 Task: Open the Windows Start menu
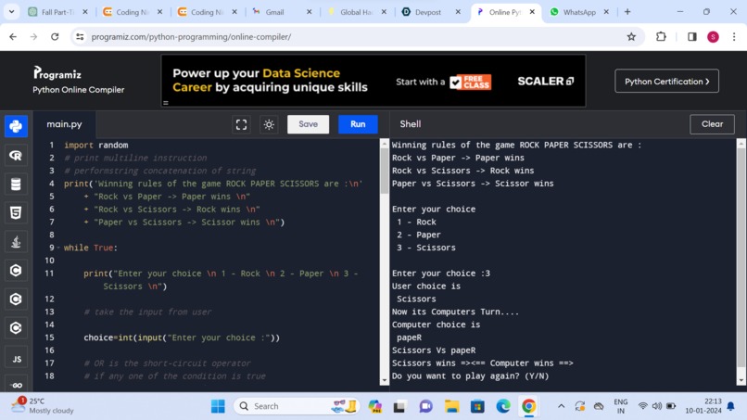[x=218, y=406]
